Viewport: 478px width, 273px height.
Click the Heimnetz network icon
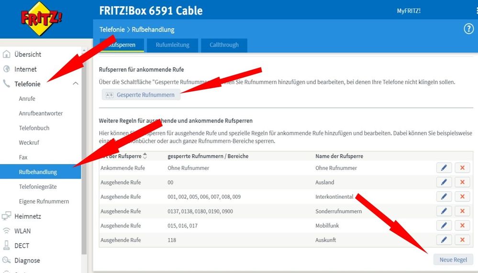coord(6,216)
